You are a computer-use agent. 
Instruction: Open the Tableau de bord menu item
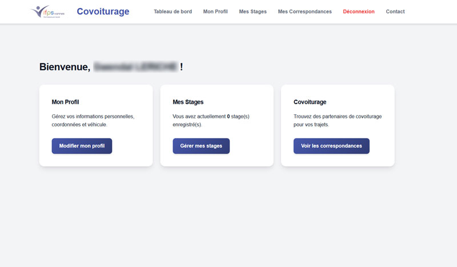tap(173, 11)
